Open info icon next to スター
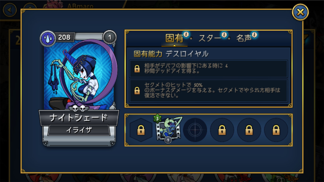 point(224,34)
